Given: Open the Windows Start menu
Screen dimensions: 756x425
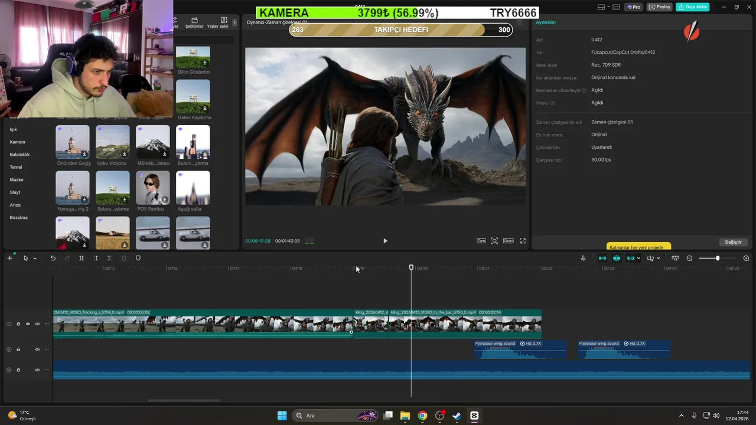Looking at the screenshot, I should click(282, 416).
